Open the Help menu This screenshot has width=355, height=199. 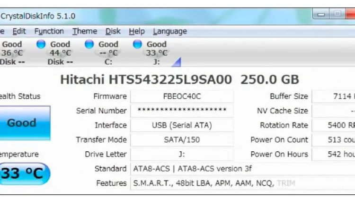click(x=137, y=31)
